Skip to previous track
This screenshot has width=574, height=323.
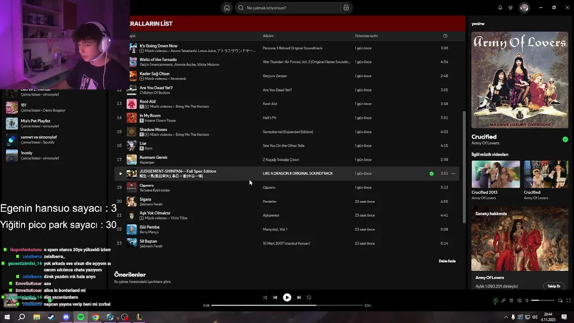(x=275, y=297)
